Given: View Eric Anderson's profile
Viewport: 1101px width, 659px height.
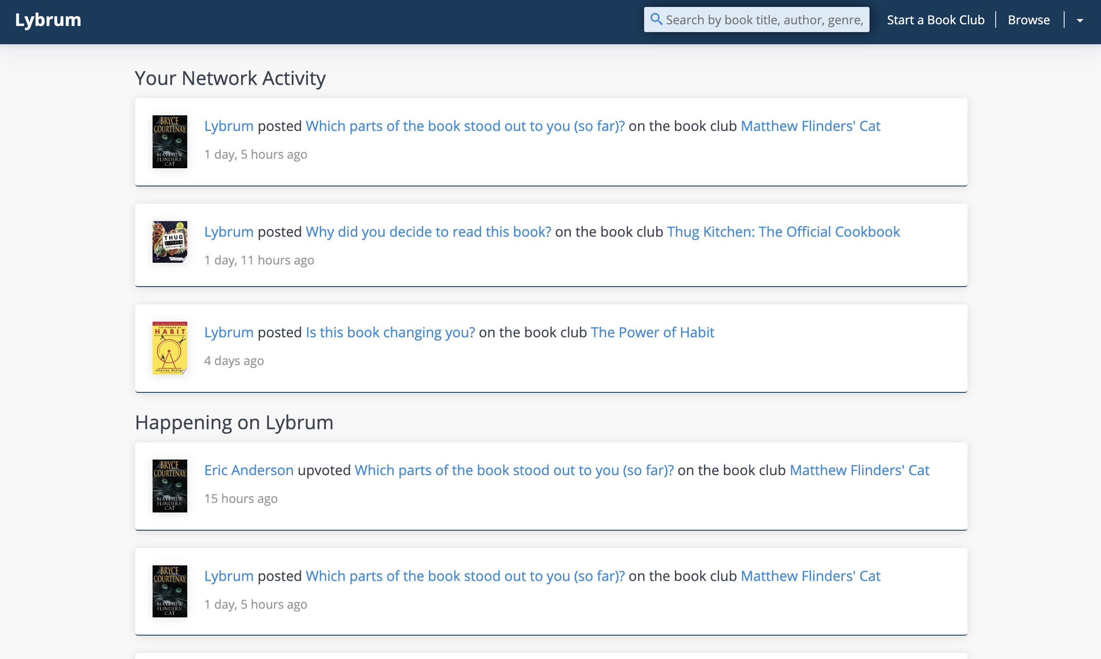Looking at the screenshot, I should pos(249,470).
